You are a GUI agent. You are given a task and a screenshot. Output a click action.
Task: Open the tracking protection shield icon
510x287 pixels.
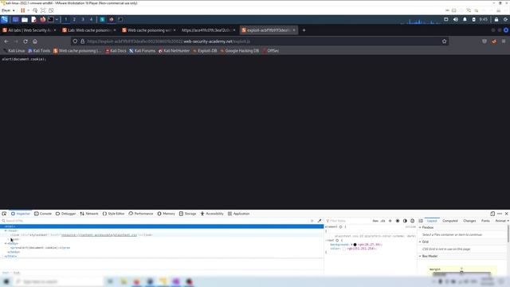pyautogui.click(x=75, y=41)
